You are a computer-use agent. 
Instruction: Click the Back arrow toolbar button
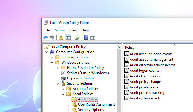coord(45,38)
